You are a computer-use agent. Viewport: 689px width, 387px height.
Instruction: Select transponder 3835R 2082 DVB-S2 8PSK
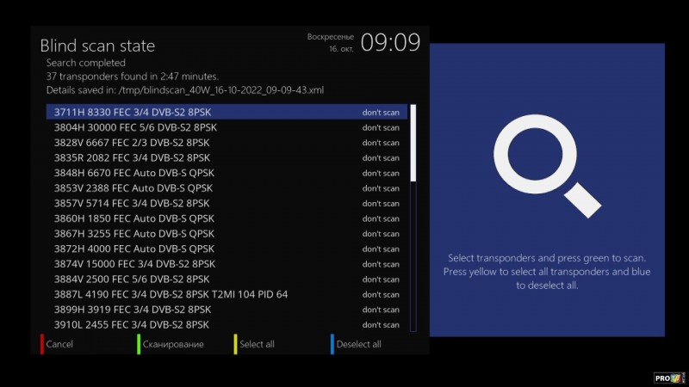131,158
